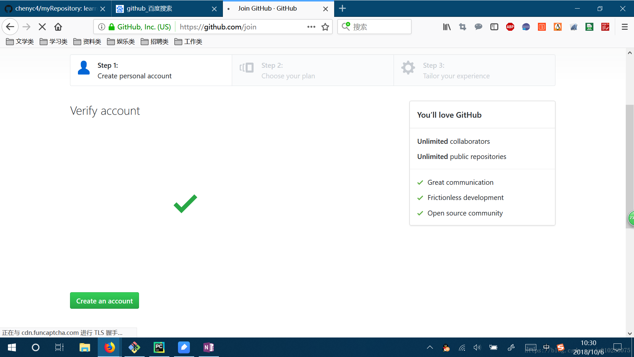Open a new browser tab with plus
This screenshot has height=357, width=634.
click(x=342, y=8)
